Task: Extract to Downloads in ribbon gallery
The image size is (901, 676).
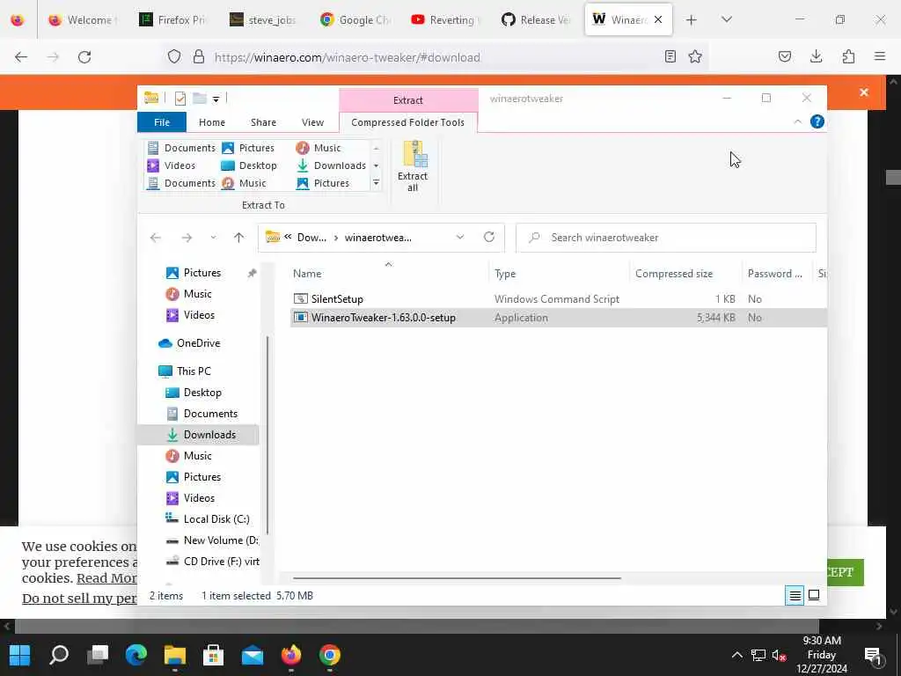Action: click(x=332, y=165)
